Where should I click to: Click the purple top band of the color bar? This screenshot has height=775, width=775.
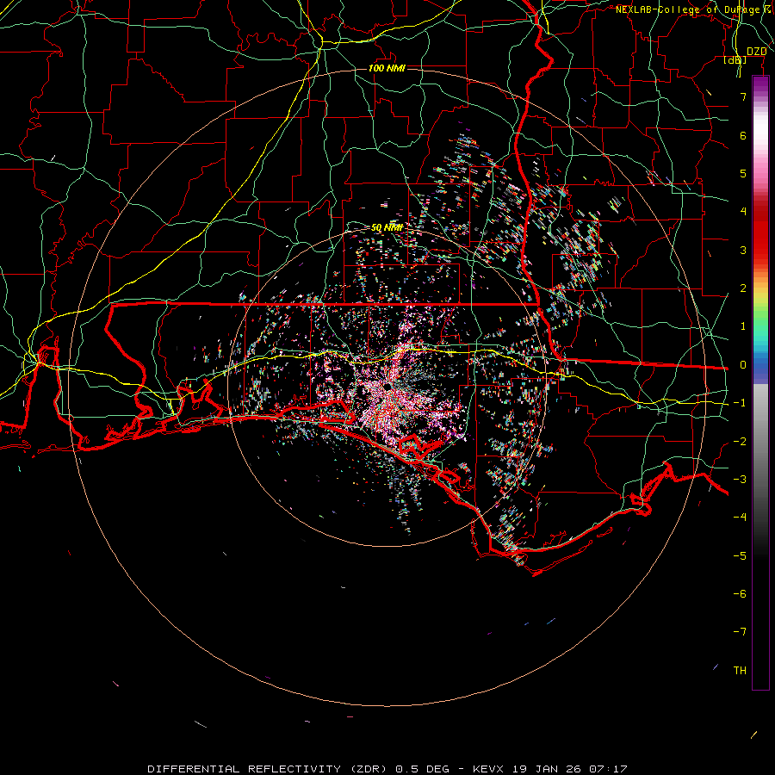(x=760, y=84)
